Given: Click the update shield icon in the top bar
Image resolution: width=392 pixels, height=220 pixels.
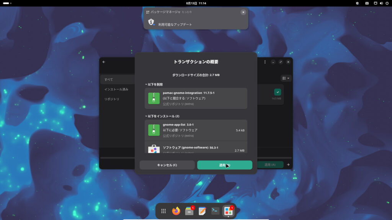Looking at the screenshot, I should click(357, 3).
